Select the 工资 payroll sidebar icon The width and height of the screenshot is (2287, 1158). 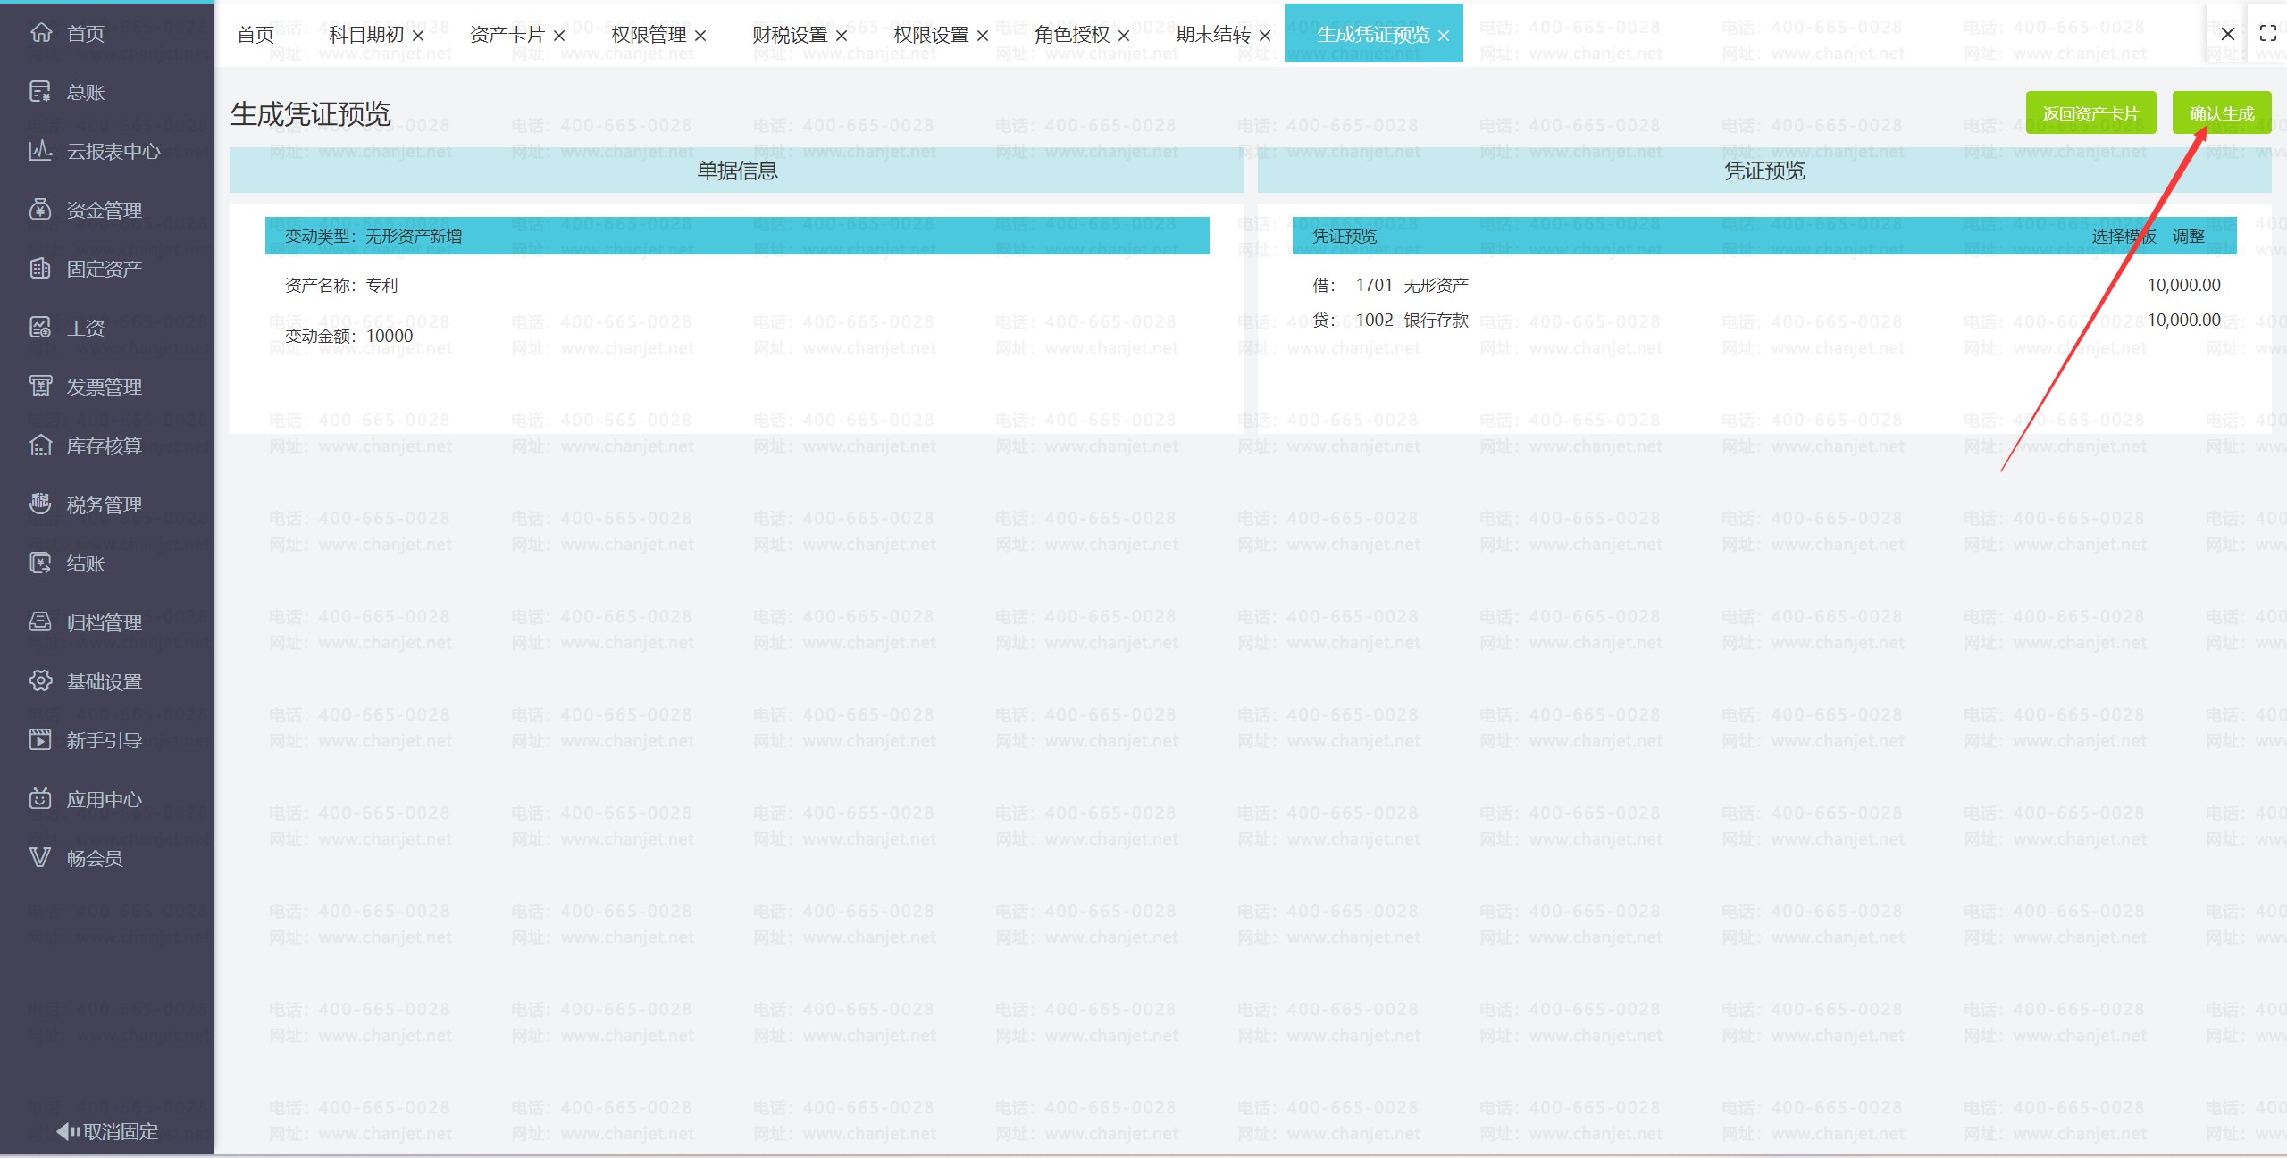tap(40, 328)
